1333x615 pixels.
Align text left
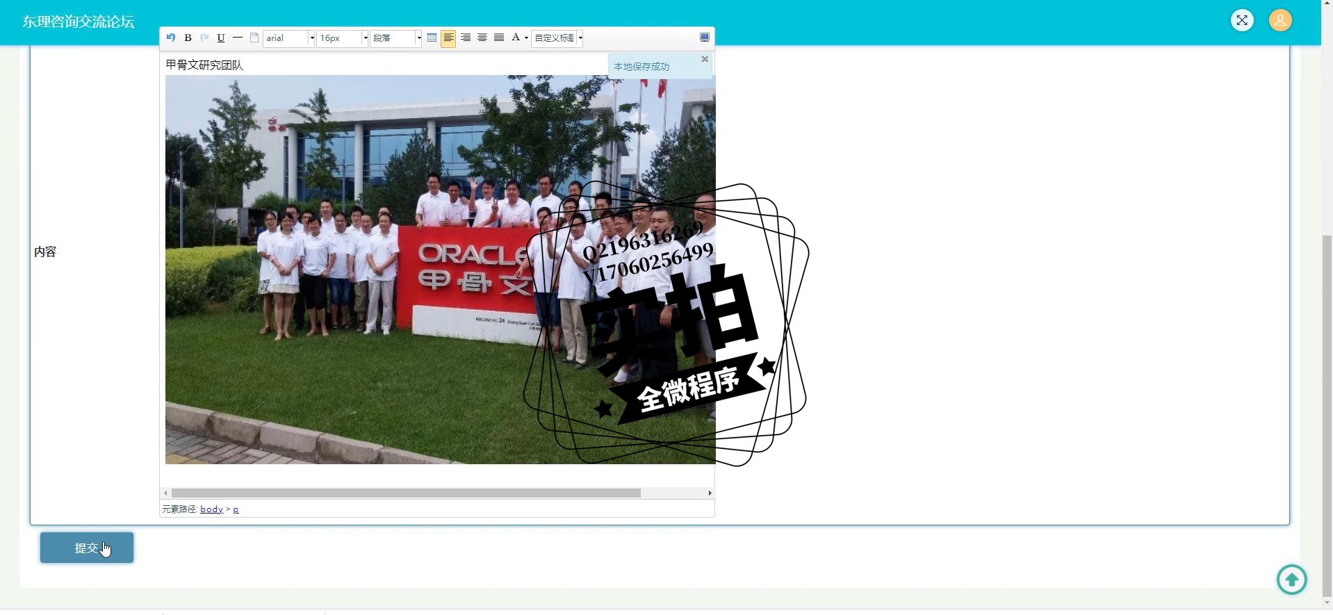point(448,38)
